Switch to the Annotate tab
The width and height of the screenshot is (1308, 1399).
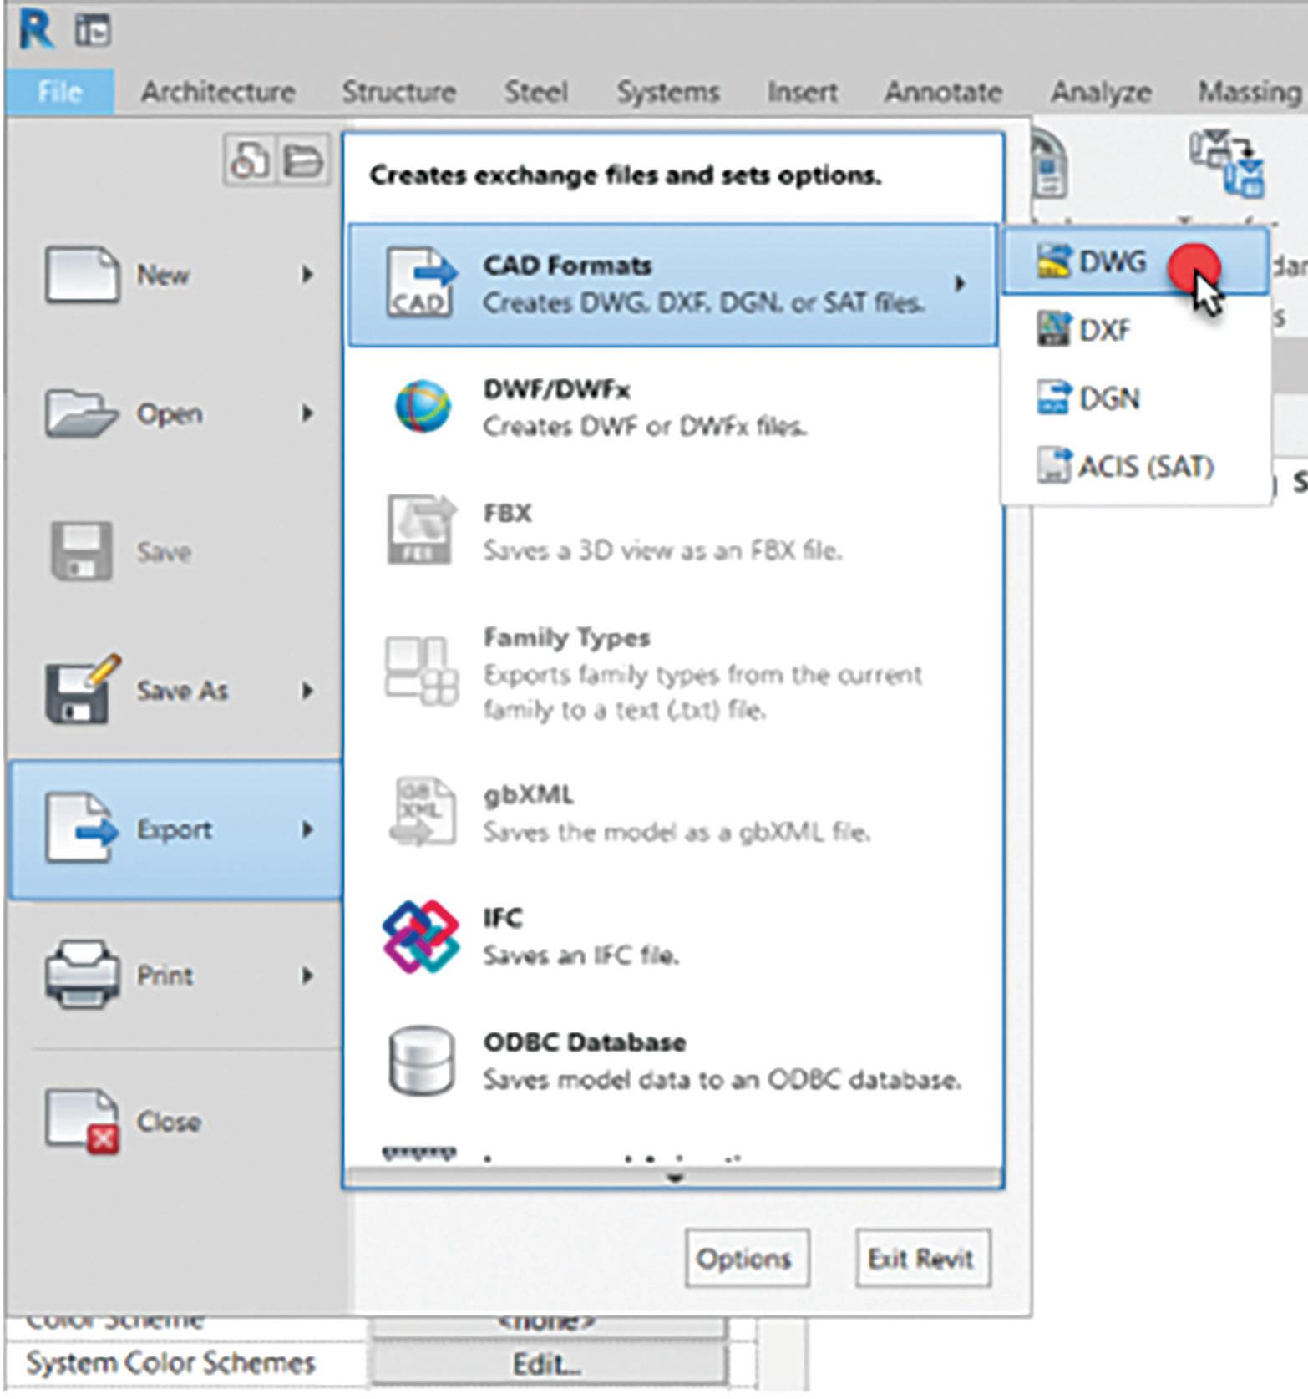click(943, 91)
